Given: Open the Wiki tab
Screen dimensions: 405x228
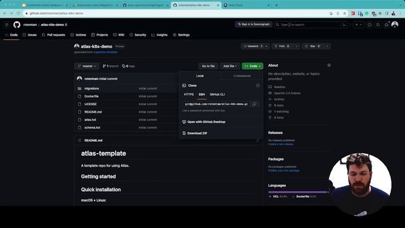Looking at the screenshot, I should (118, 35).
